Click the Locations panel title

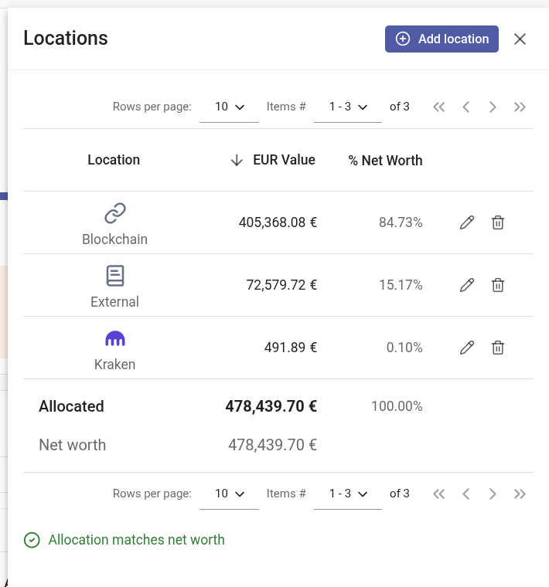tap(66, 38)
